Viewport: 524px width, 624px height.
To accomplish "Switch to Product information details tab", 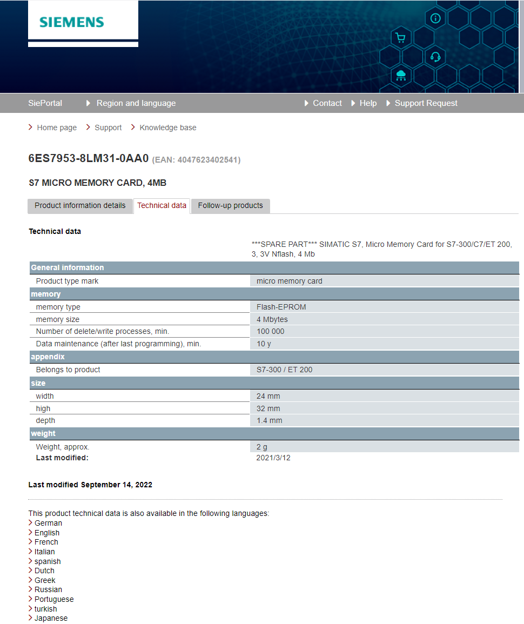I will (80, 205).
